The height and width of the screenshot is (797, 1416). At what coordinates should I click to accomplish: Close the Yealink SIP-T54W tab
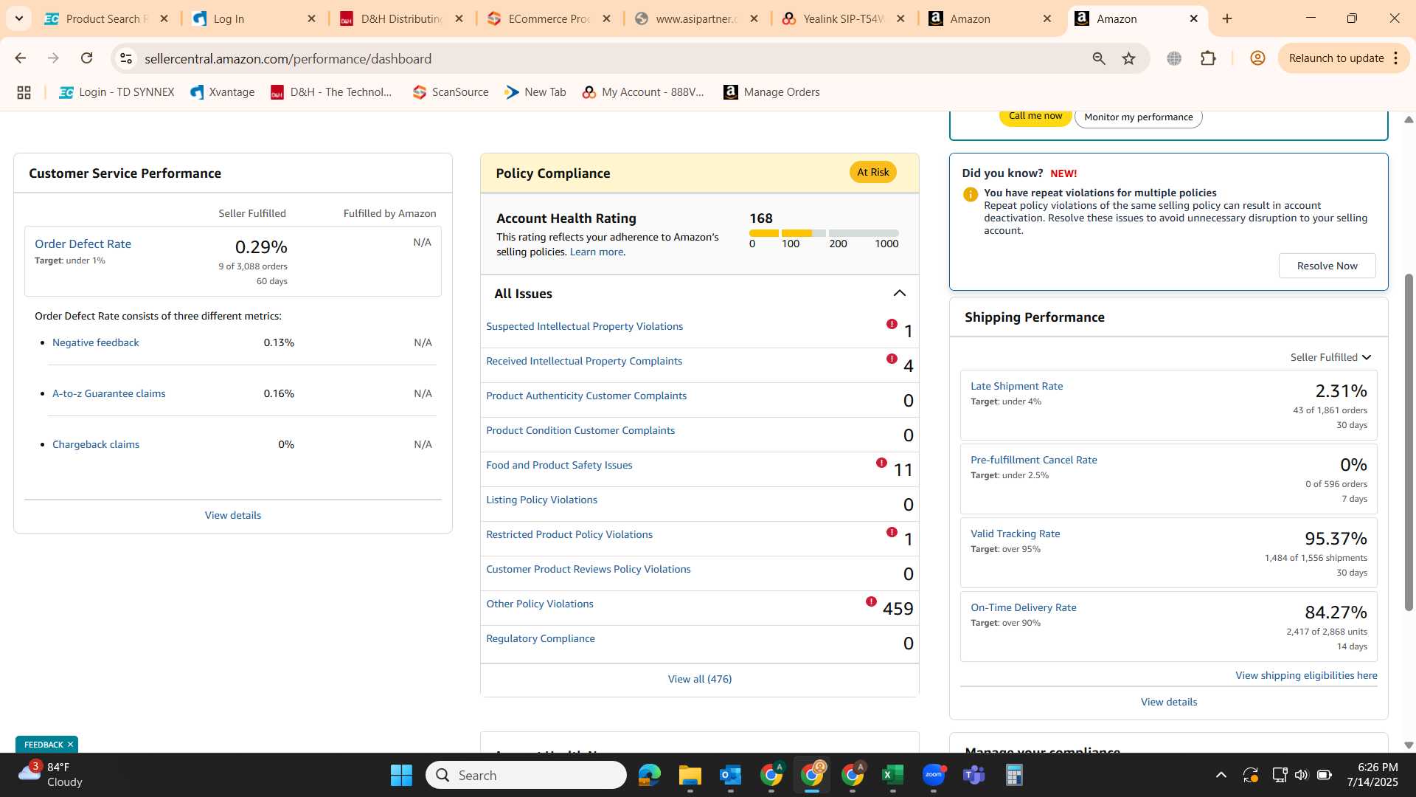900,18
